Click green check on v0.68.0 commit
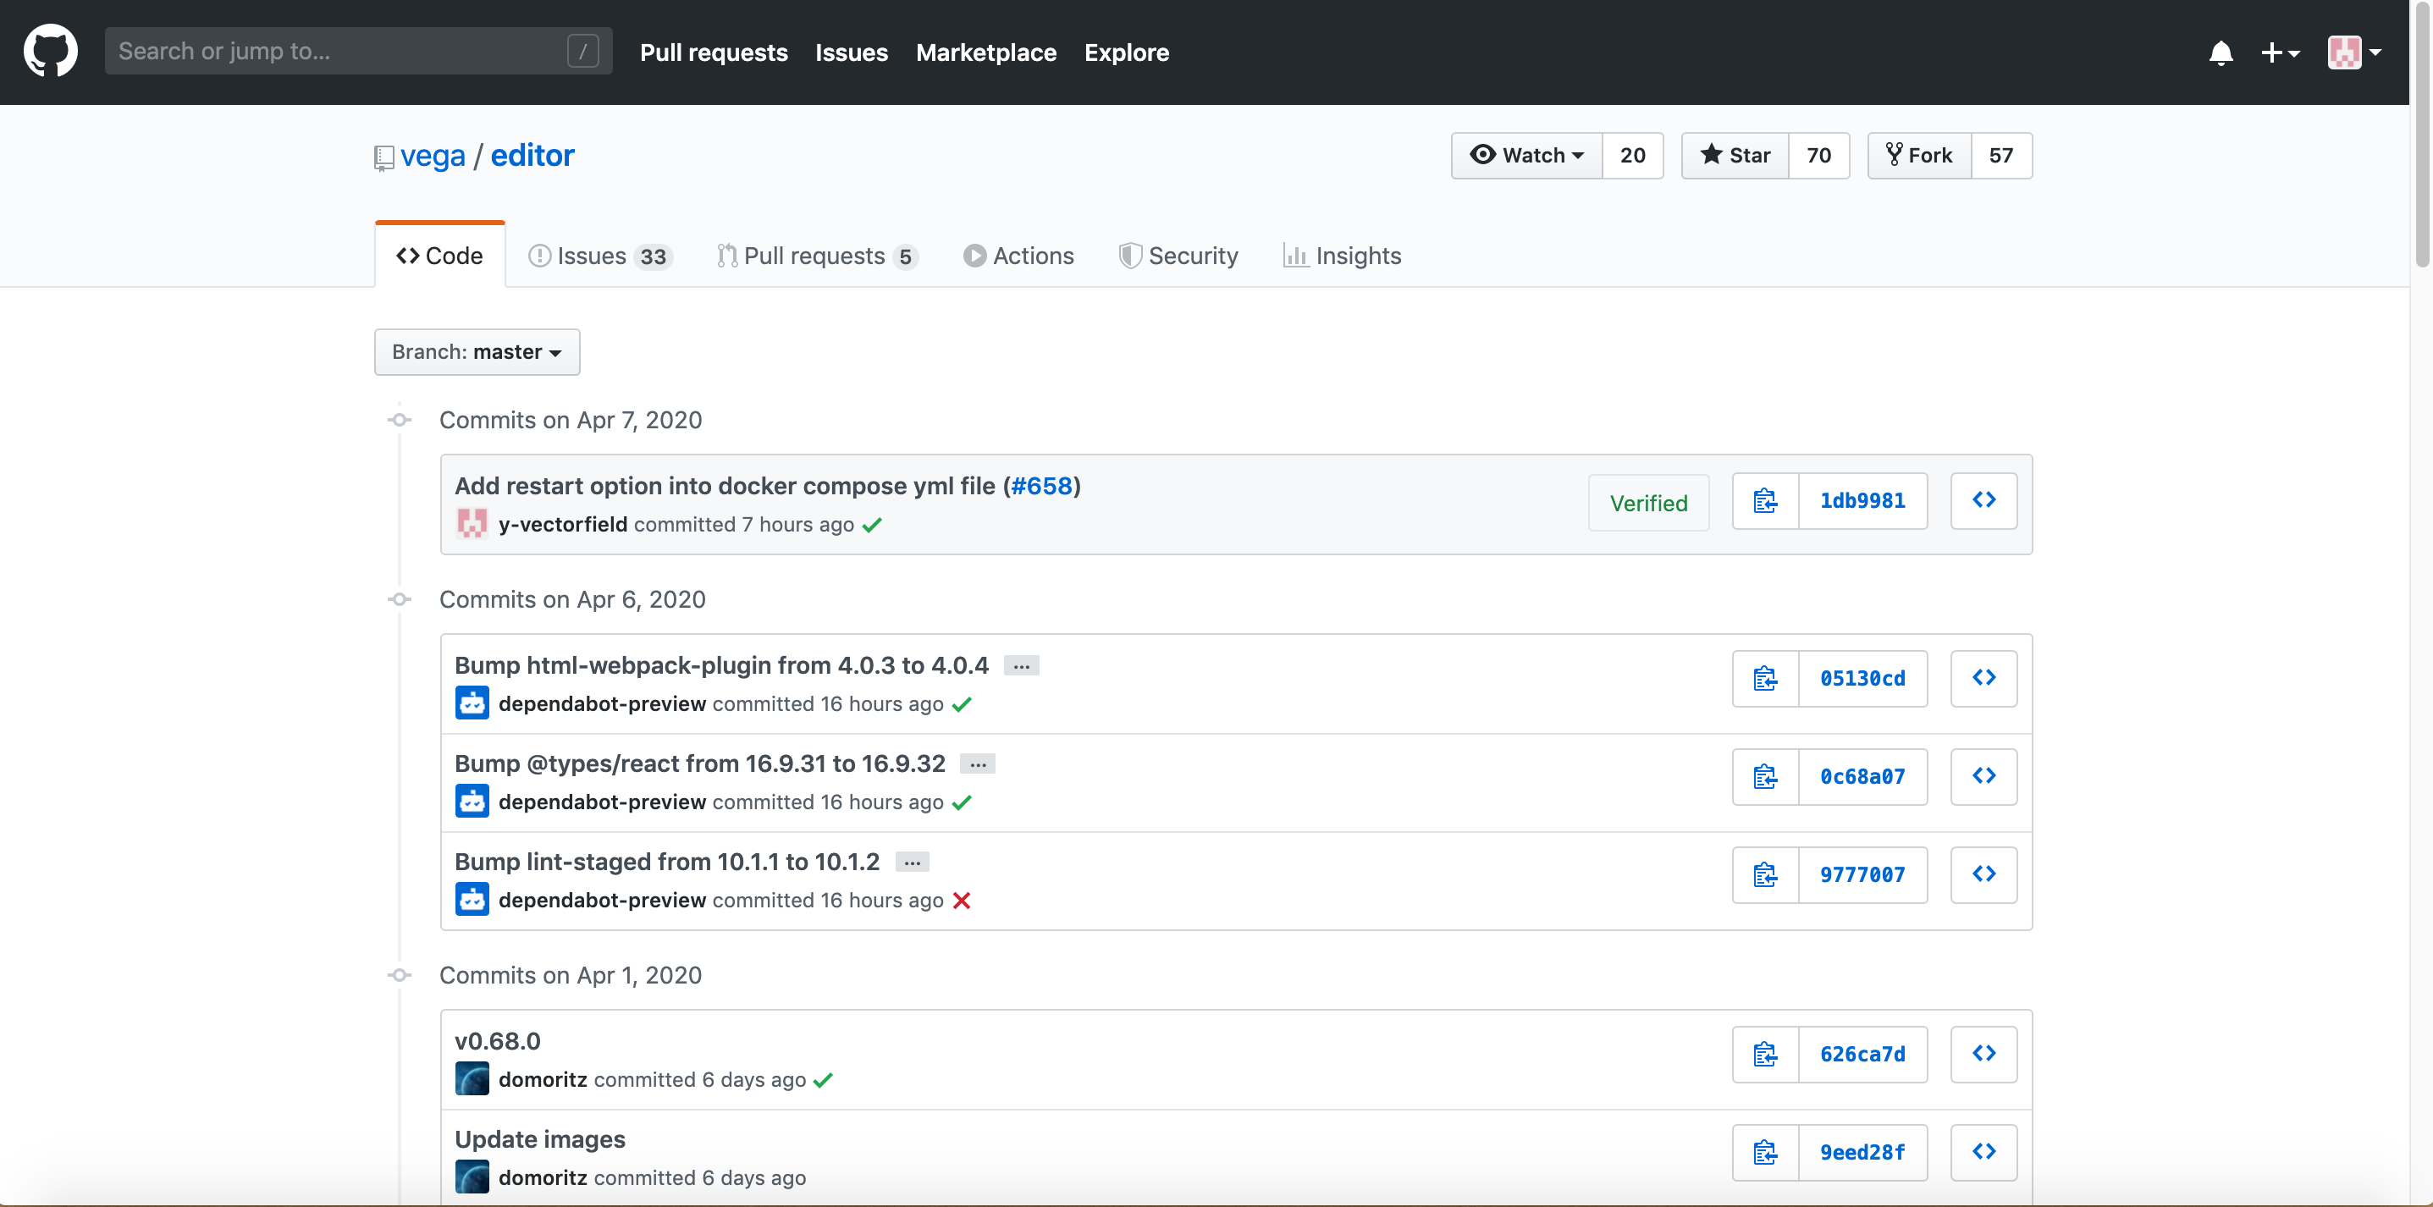 [823, 1080]
